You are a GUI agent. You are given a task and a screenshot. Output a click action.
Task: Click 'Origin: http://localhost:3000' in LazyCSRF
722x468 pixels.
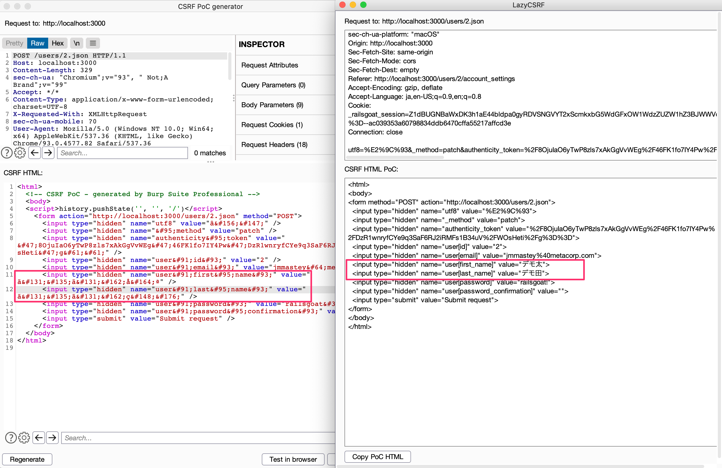(390, 43)
